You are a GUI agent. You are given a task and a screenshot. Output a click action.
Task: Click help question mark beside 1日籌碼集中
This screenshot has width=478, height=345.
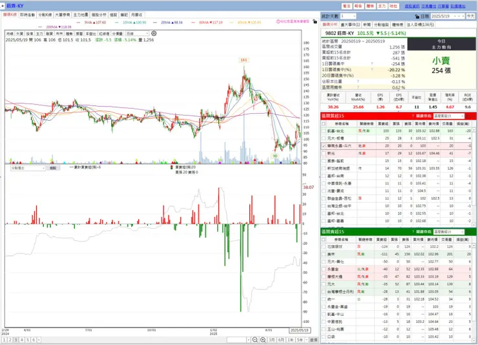click(x=372, y=64)
